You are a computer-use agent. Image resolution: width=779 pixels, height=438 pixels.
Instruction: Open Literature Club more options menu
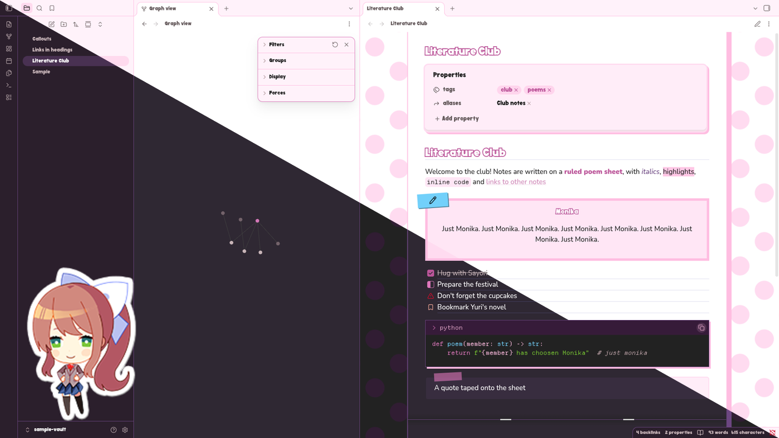[770, 24]
